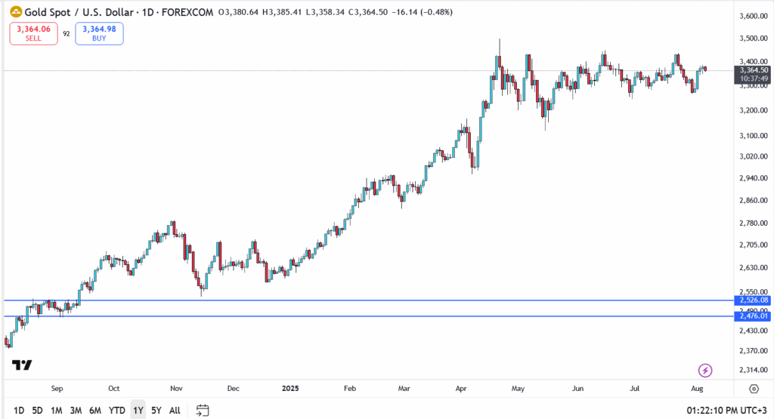Show the 5Y time range

(156, 410)
